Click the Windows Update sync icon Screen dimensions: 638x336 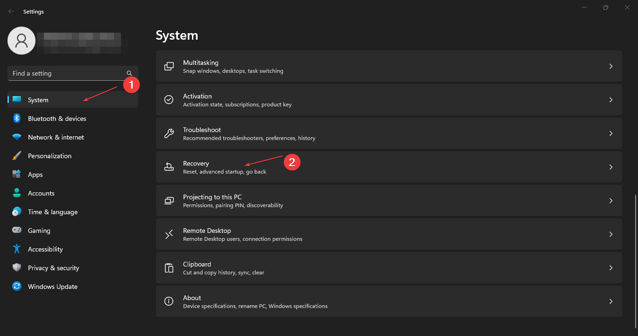click(17, 287)
